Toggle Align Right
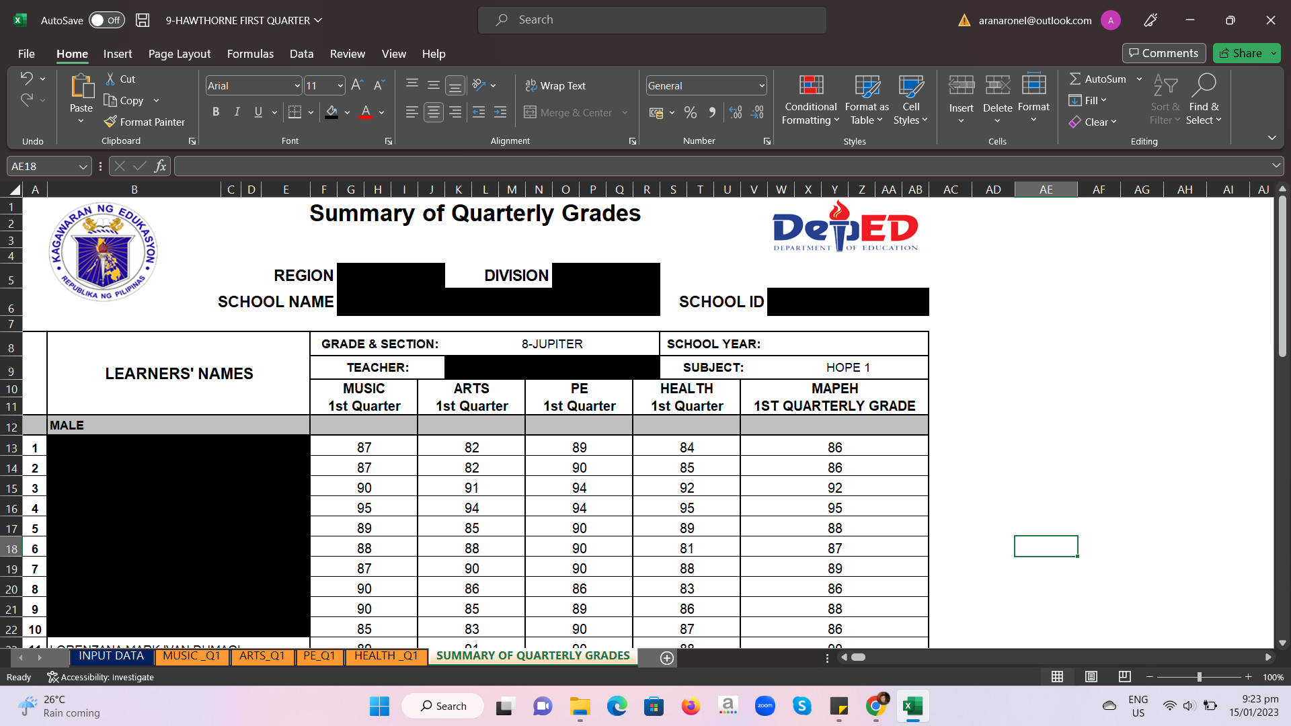This screenshot has width=1291, height=726. click(455, 112)
